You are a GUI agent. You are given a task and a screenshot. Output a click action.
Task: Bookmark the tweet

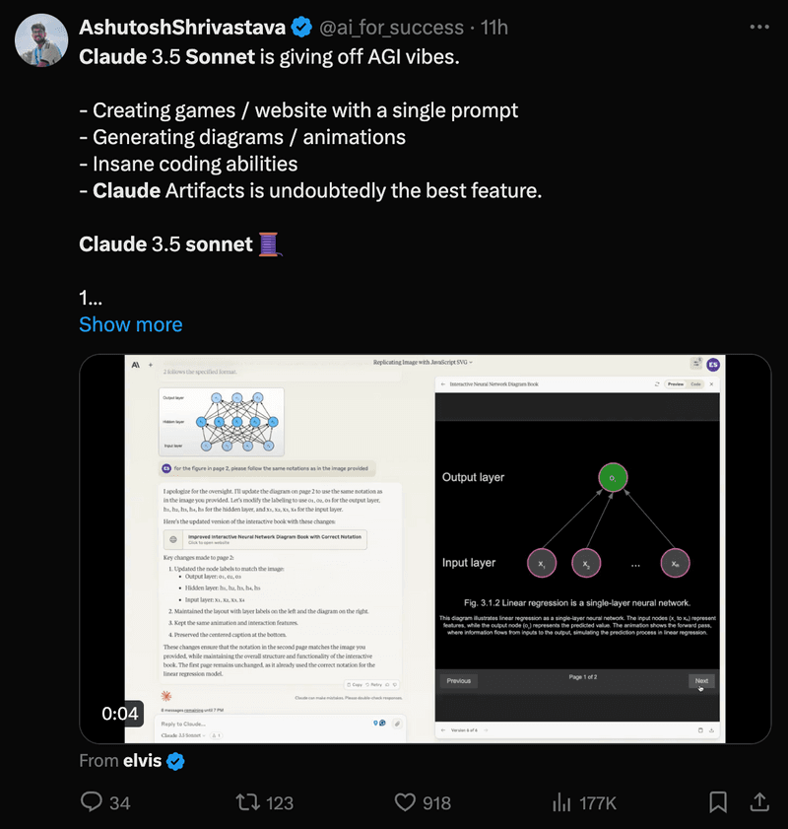[718, 802]
